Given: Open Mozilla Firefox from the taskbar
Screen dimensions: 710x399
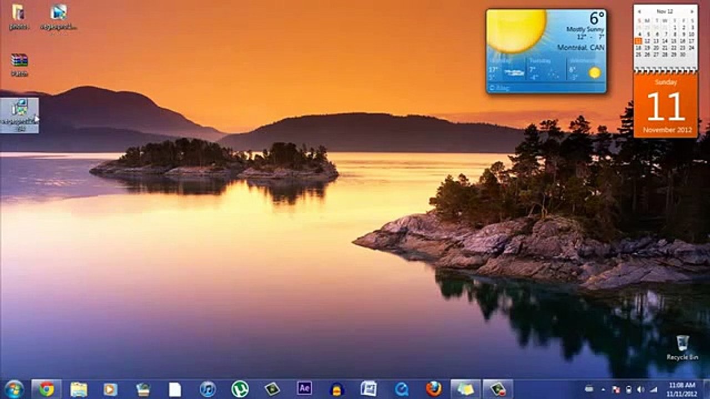Looking at the screenshot, I should pos(434,388).
